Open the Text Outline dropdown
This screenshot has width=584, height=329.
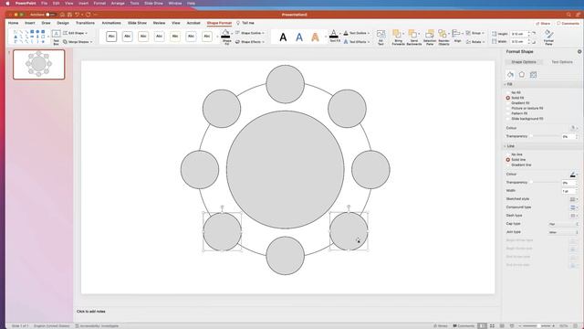(357, 33)
